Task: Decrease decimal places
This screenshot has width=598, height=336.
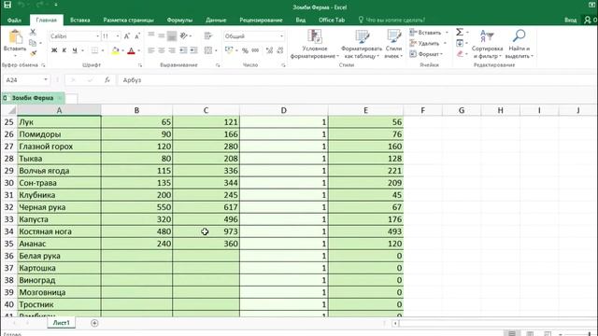Action: click(280, 50)
